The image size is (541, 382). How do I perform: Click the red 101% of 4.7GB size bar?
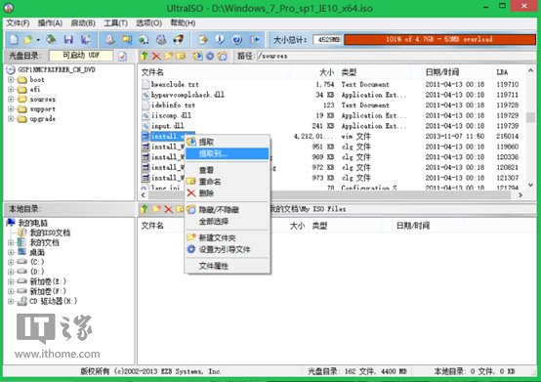point(439,39)
